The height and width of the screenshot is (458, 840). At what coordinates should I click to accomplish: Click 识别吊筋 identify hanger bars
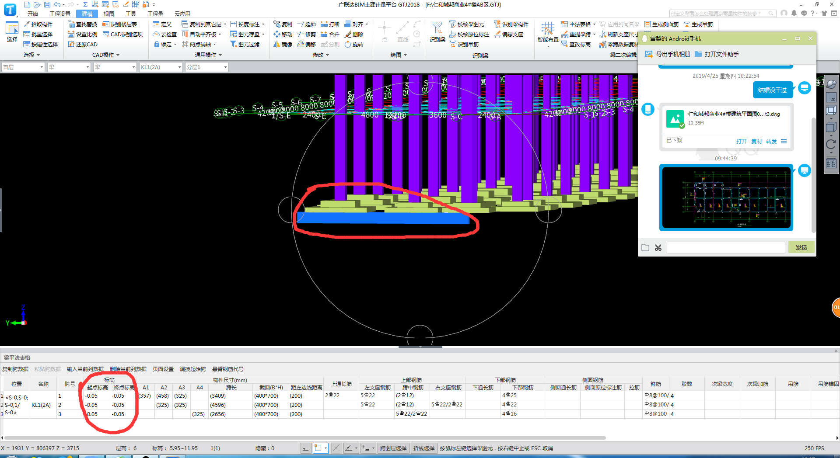pyautogui.click(x=464, y=44)
